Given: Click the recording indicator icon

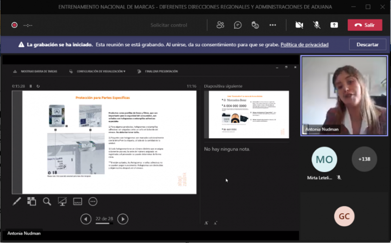Looking at the screenshot, I should coord(15,25).
